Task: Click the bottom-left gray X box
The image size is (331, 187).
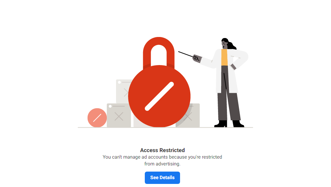Action: click(119, 116)
